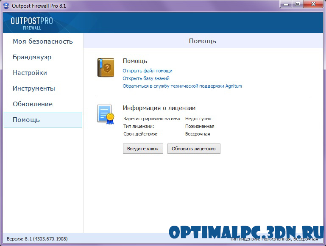Viewport: 326px width, 246px height.
Task: Follow the Открыть базу знаний link
Action: pos(146,78)
